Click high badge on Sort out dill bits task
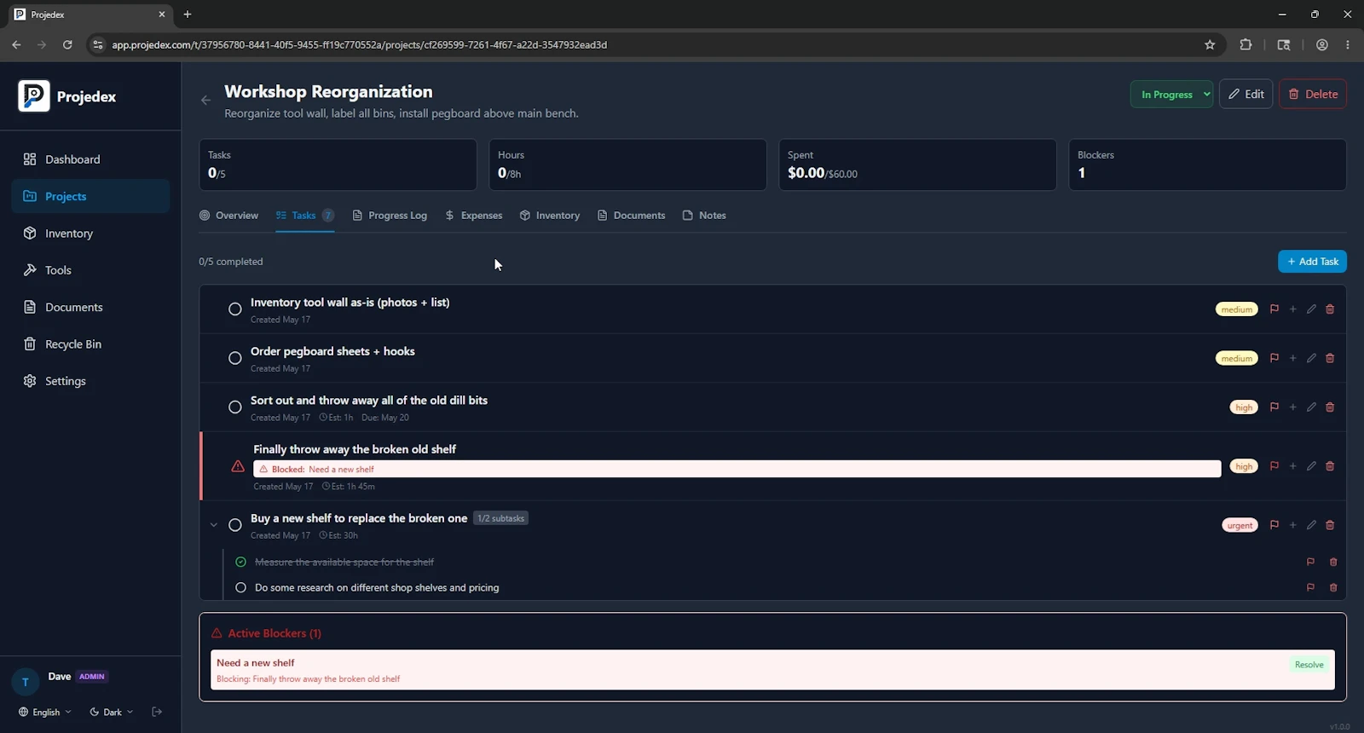This screenshot has height=733, width=1364. [x=1244, y=407]
